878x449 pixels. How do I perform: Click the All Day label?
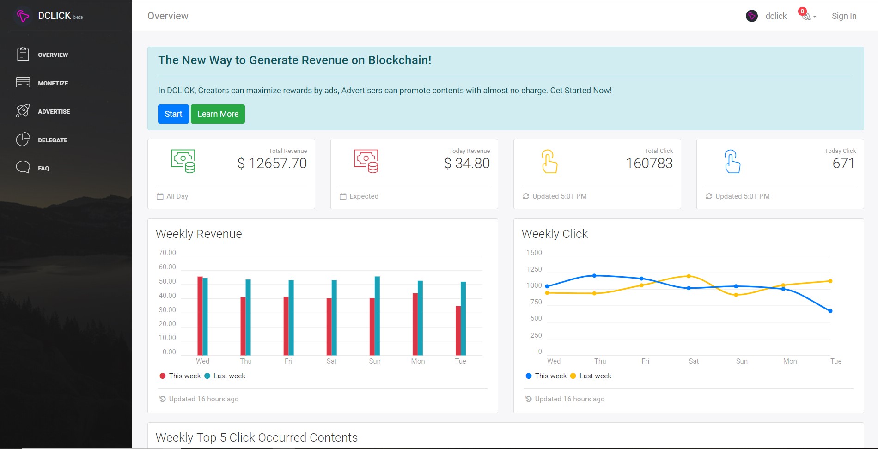(177, 196)
